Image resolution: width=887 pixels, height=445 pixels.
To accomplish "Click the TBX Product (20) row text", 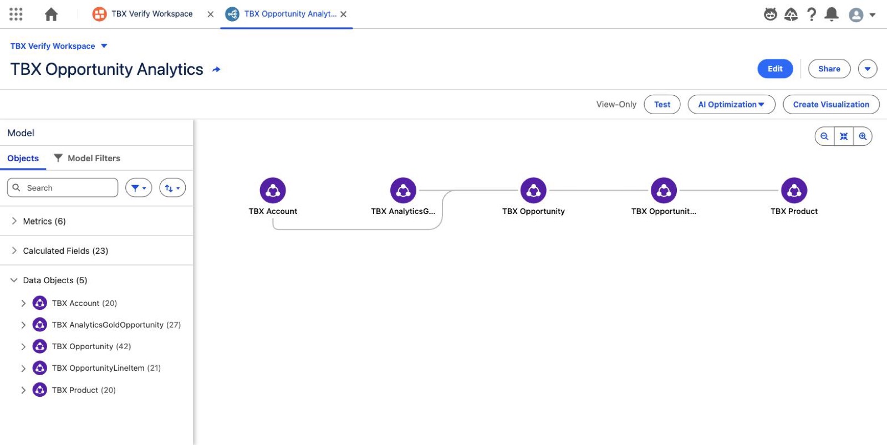I will 84,390.
